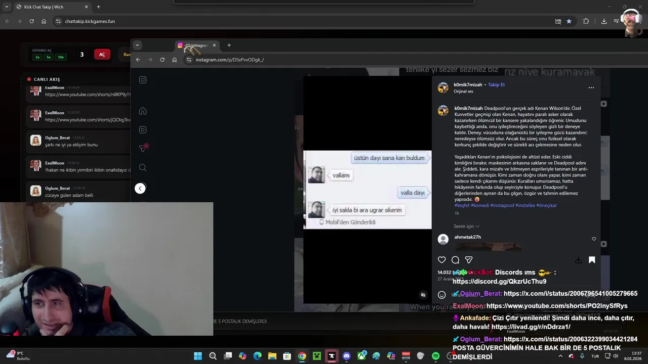Open three-dot more options on post
Screen dimensions: 648x364
591,87
